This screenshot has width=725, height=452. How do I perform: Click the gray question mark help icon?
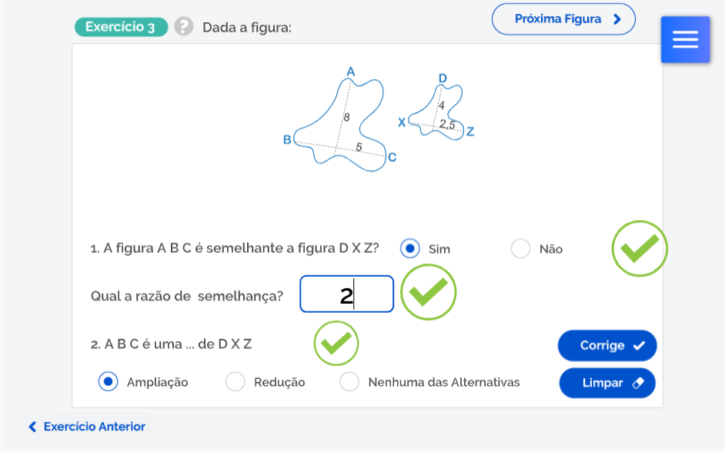coord(183,27)
